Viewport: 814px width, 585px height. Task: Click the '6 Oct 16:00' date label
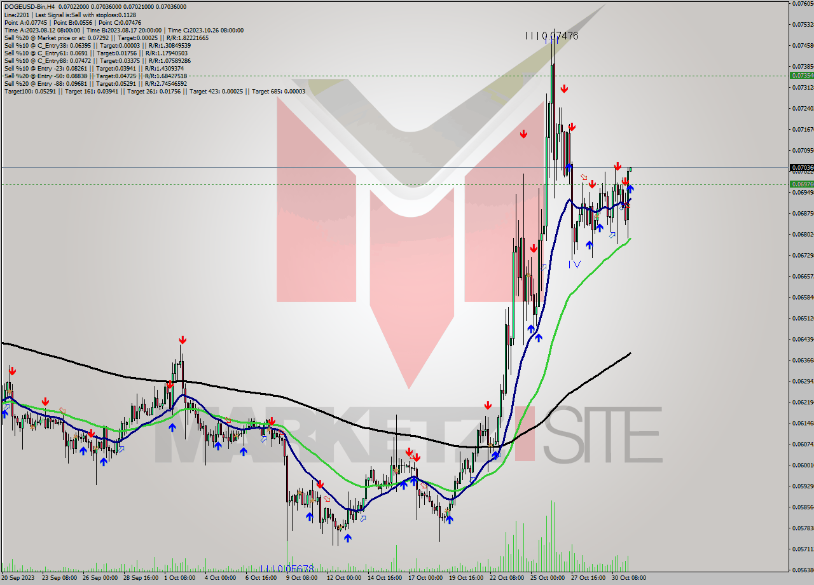click(261, 578)
